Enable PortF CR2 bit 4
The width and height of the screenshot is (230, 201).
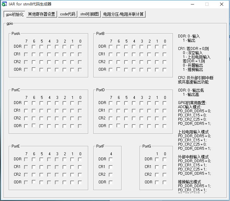pyautogui.click(x=111, y=175)
